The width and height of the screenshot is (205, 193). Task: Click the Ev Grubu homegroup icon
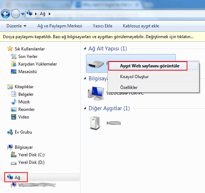(10, 132)
